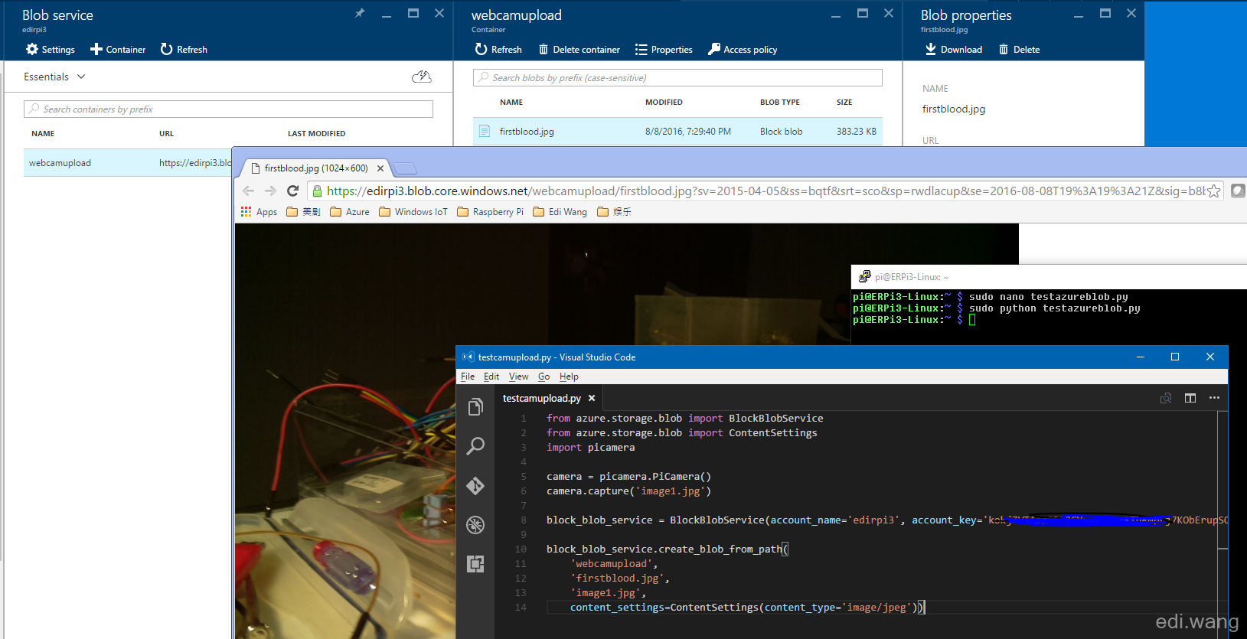Select the testcamupload.py editor tab
This screenshot has width=1247, height=639.
[x=548, y=398]
